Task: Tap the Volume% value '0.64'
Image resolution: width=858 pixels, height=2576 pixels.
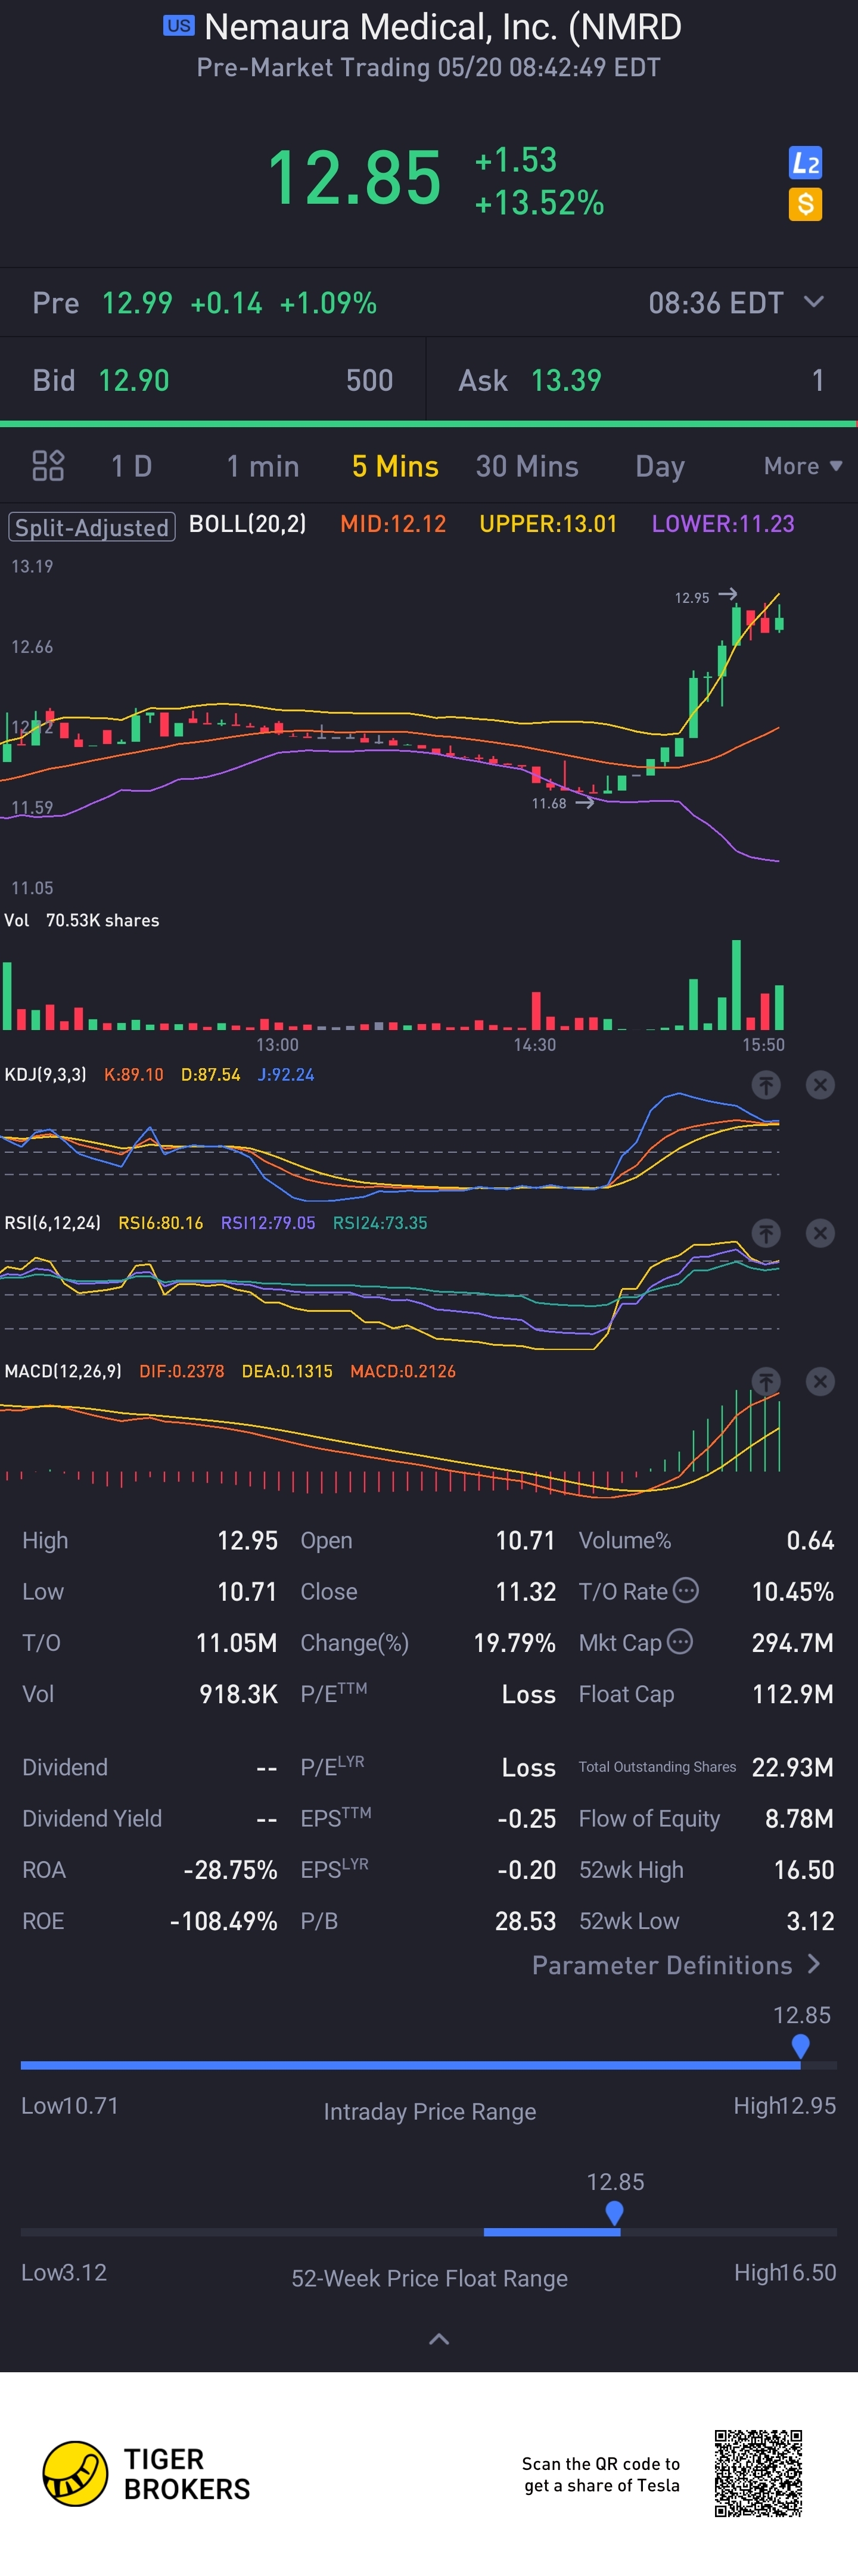Action: pyautogui.click(x=810, y=1541)
